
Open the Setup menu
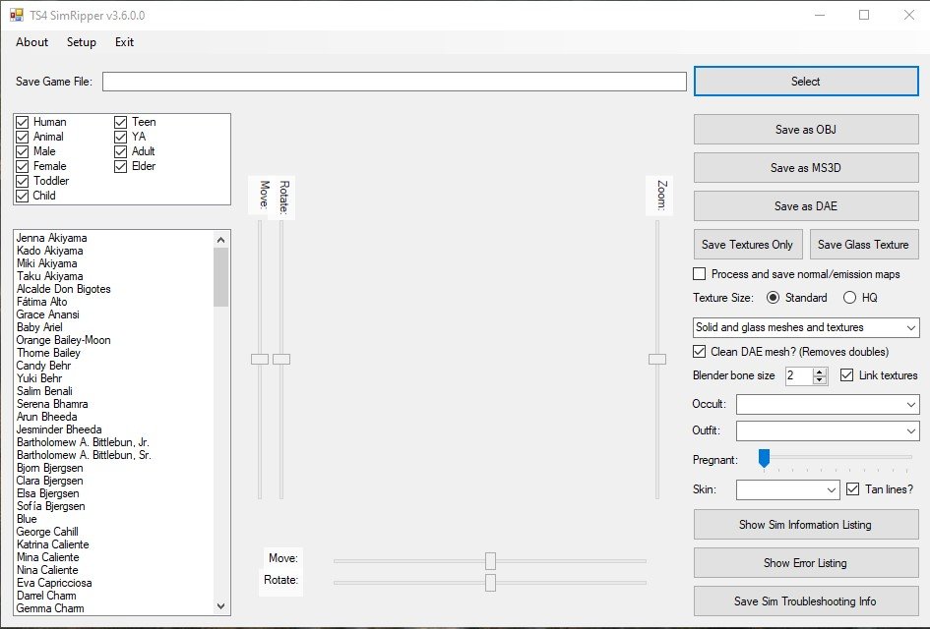click(x=82, y=42)
